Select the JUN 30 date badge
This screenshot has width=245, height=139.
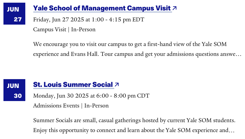point(14,90)
